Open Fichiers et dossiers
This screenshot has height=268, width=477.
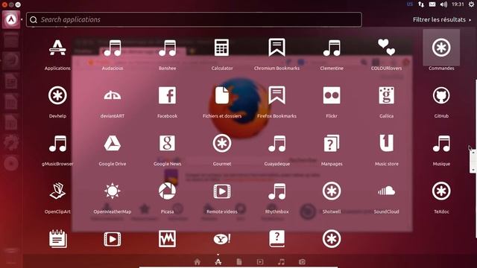pos(222,95)
